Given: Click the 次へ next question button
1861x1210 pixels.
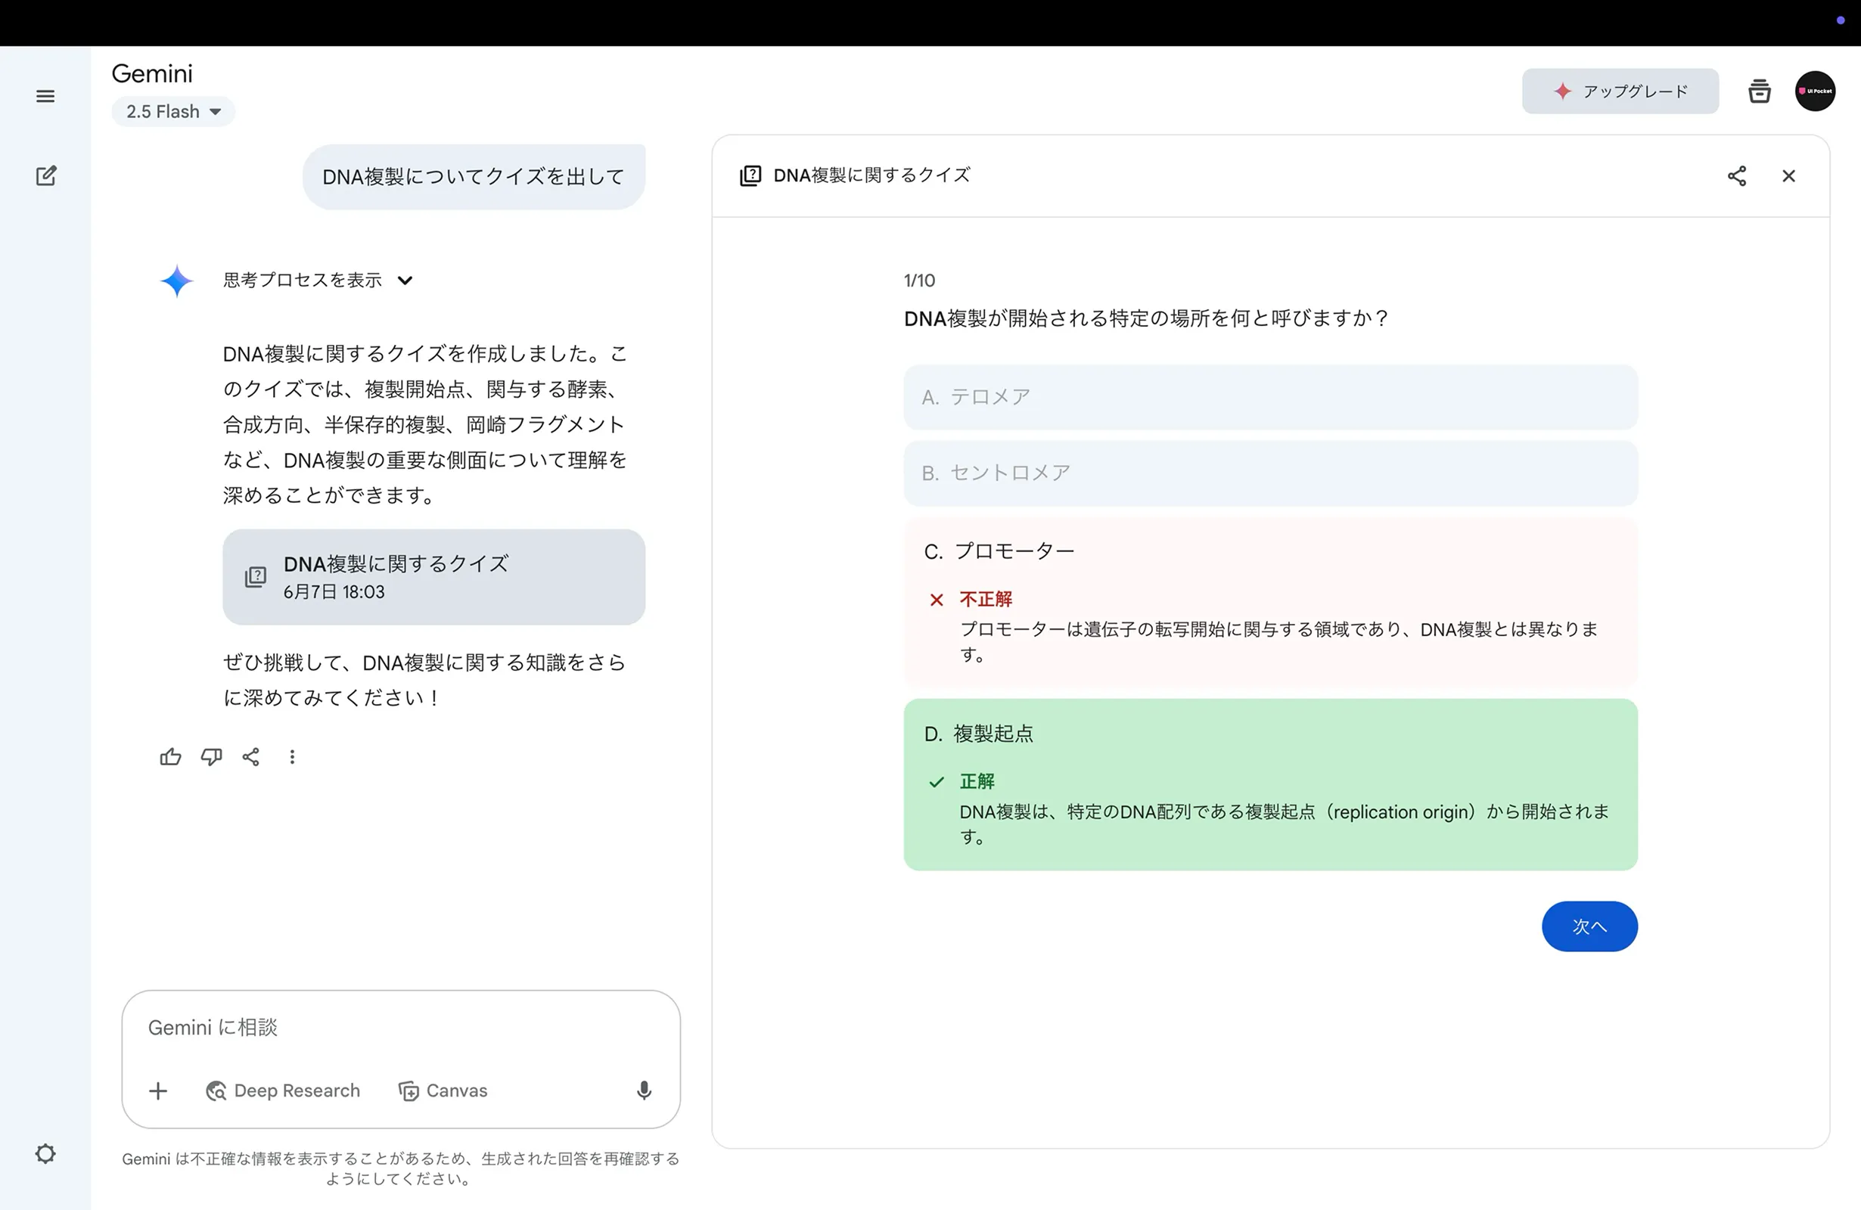Looking at the screenshot, I should [1589, 926].
